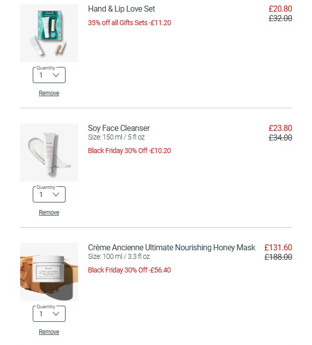Open the Hand & Lip Love Set product image
The image size is (312, 345).
(49, 33)
